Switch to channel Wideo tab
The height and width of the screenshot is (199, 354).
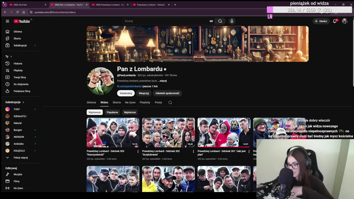pos(104,103)
